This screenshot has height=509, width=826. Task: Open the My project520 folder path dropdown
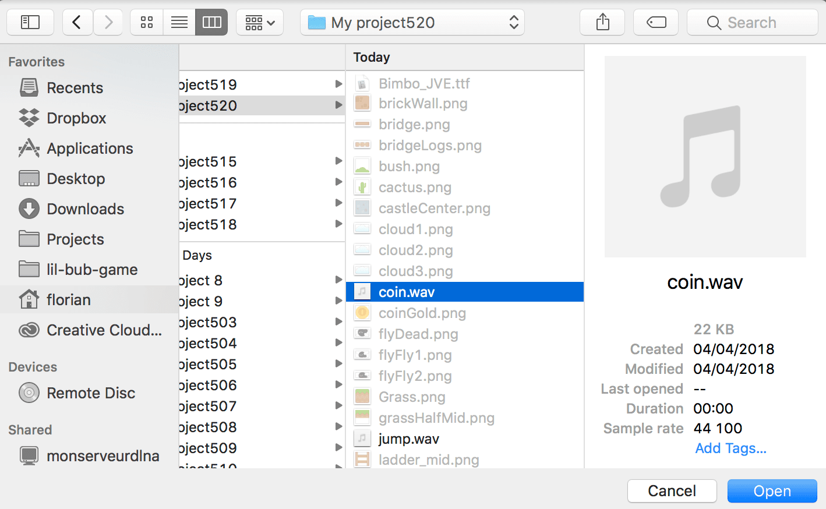tap(412, 23)
